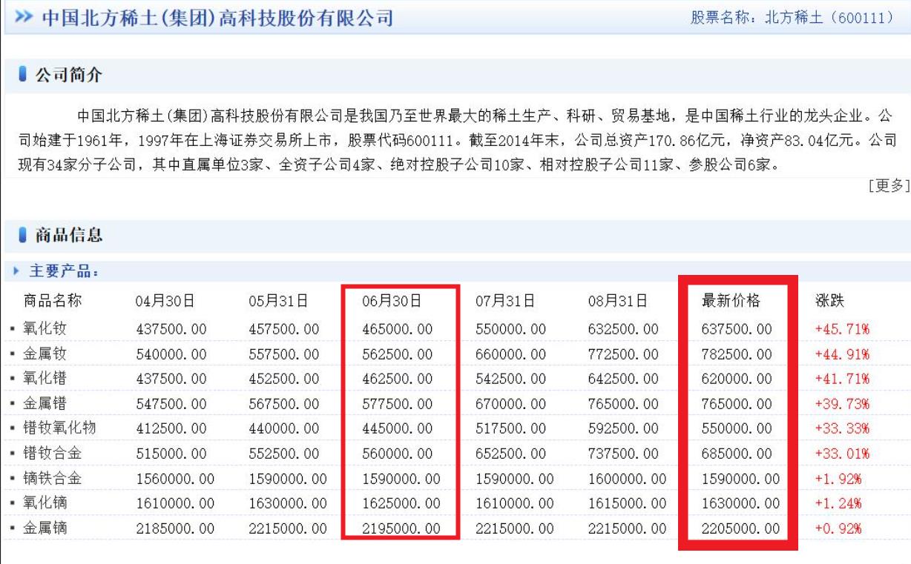Viewport: 911px width, 564px height.
Task: Click 2195000.00 in the 06月30日 column
Action: click(401, 528)
